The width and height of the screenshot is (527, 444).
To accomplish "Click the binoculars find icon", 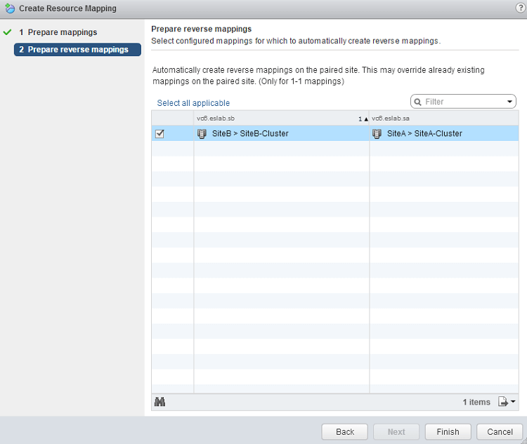I will pyautogui.click(x=160, y=402).
